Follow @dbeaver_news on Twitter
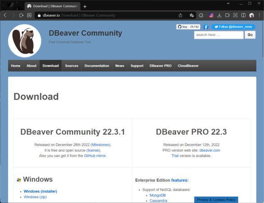 pyautogui.click(x=233, y=27)
